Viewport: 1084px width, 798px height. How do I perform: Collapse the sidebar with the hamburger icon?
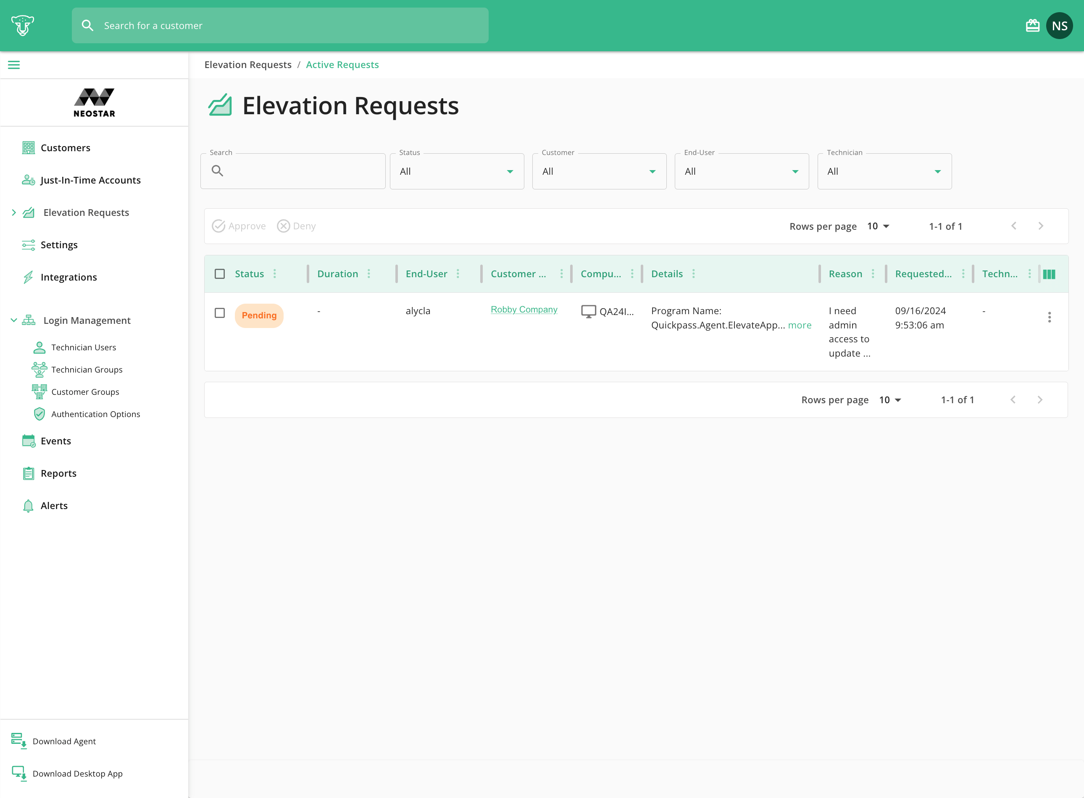tap(14, 65)
